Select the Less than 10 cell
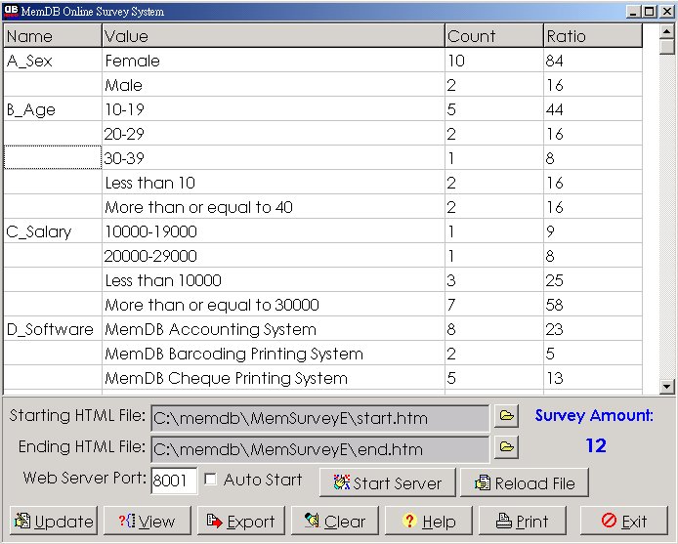Viewport: 678px width, 544px height. tap(274, 183)
